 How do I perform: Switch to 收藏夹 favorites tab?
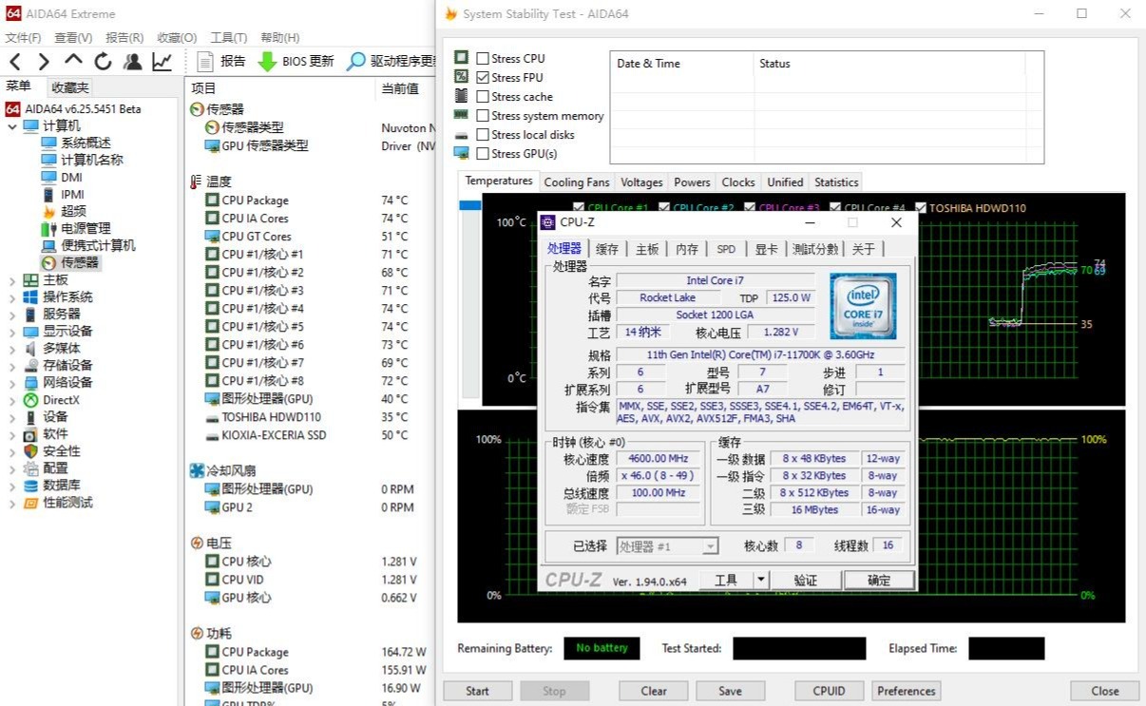point(69,87)
